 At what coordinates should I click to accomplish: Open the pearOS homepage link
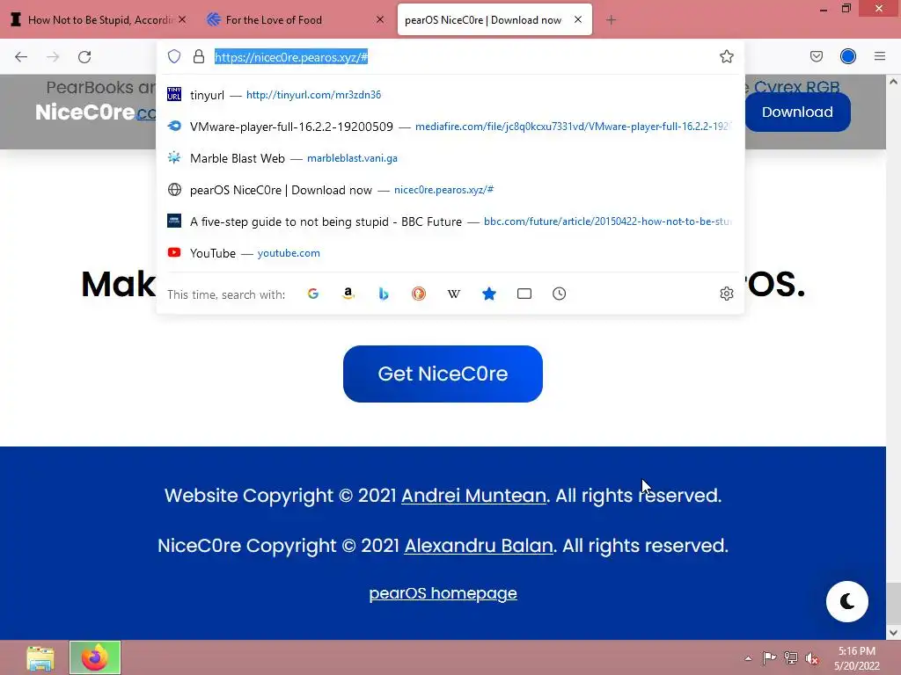coord(443,593)
